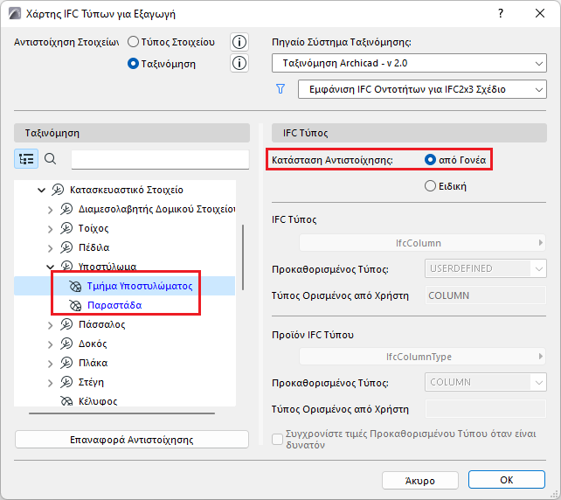The width and height of the screenshot is (561, 500).
Task: Open the USERDEFINED predefined type dropdown
Action: [x=486, y=268]
